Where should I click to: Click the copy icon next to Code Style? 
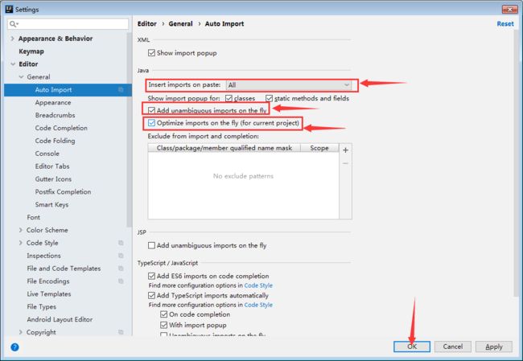coord(121,243)
